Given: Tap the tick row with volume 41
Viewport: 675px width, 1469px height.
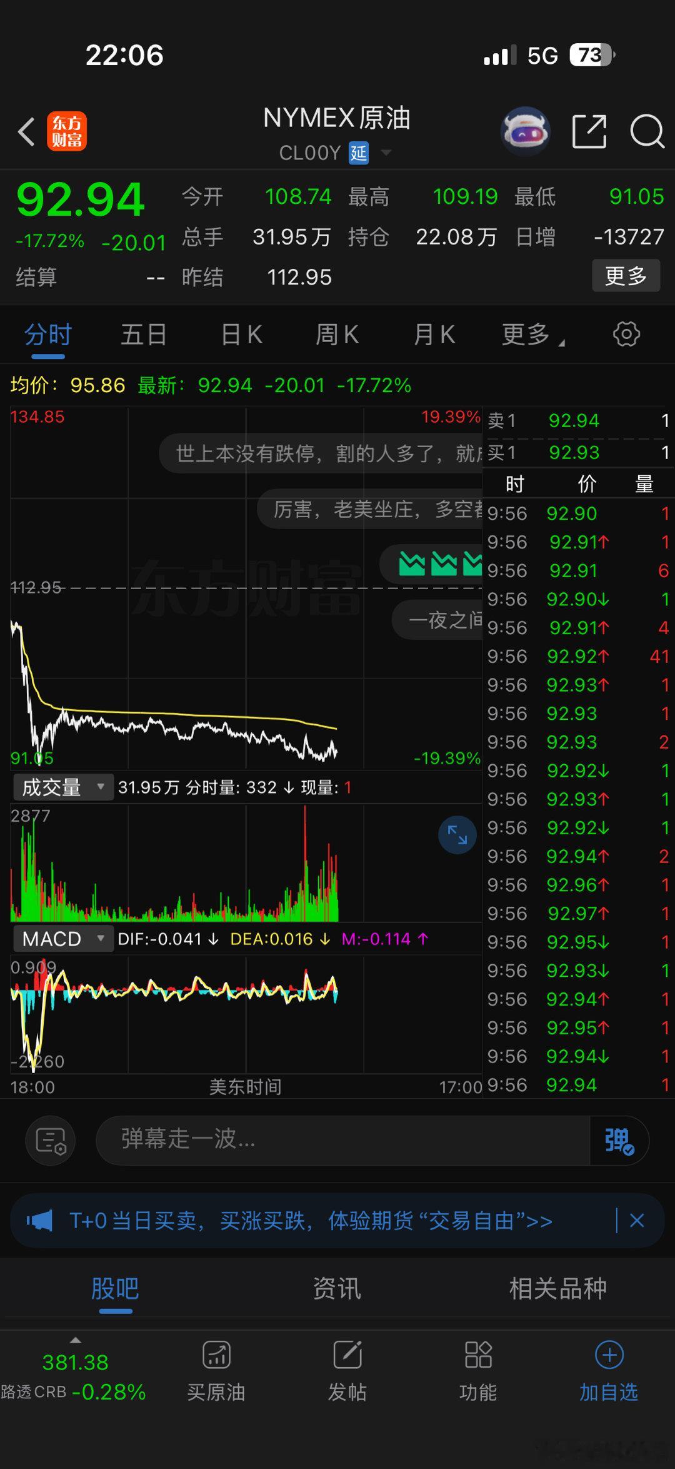Looking at the screenshot, I should tap(578, 656).
